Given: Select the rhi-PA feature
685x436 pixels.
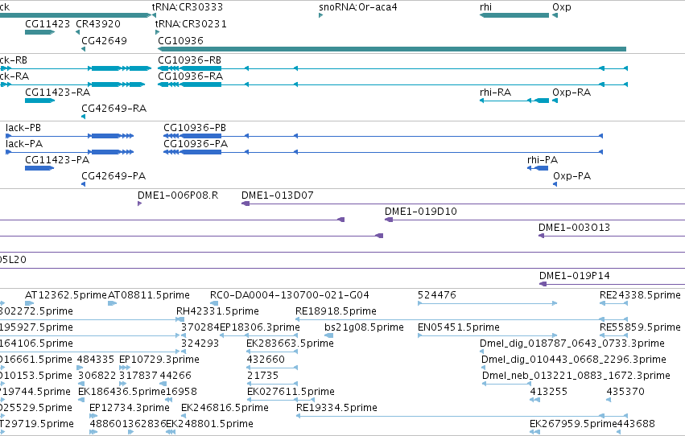Looking at the screenshot, I should [538, 168].
